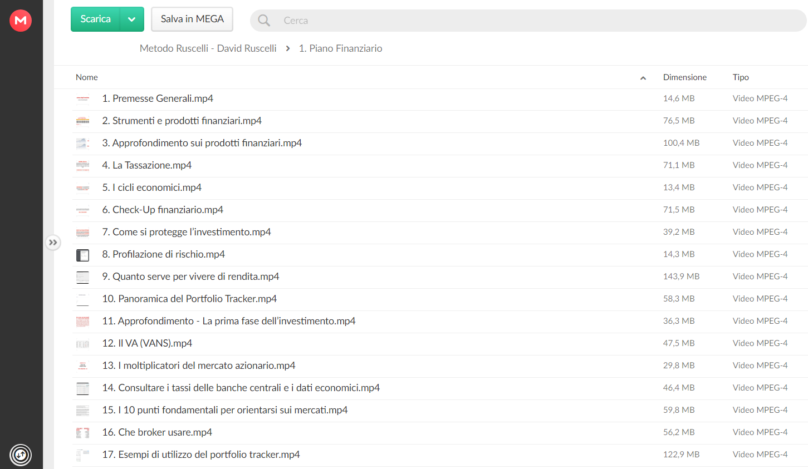Click thumbnail of 11. Approfondimento - La prima fase
Screen dimensions: 808x469
[82, 322]
